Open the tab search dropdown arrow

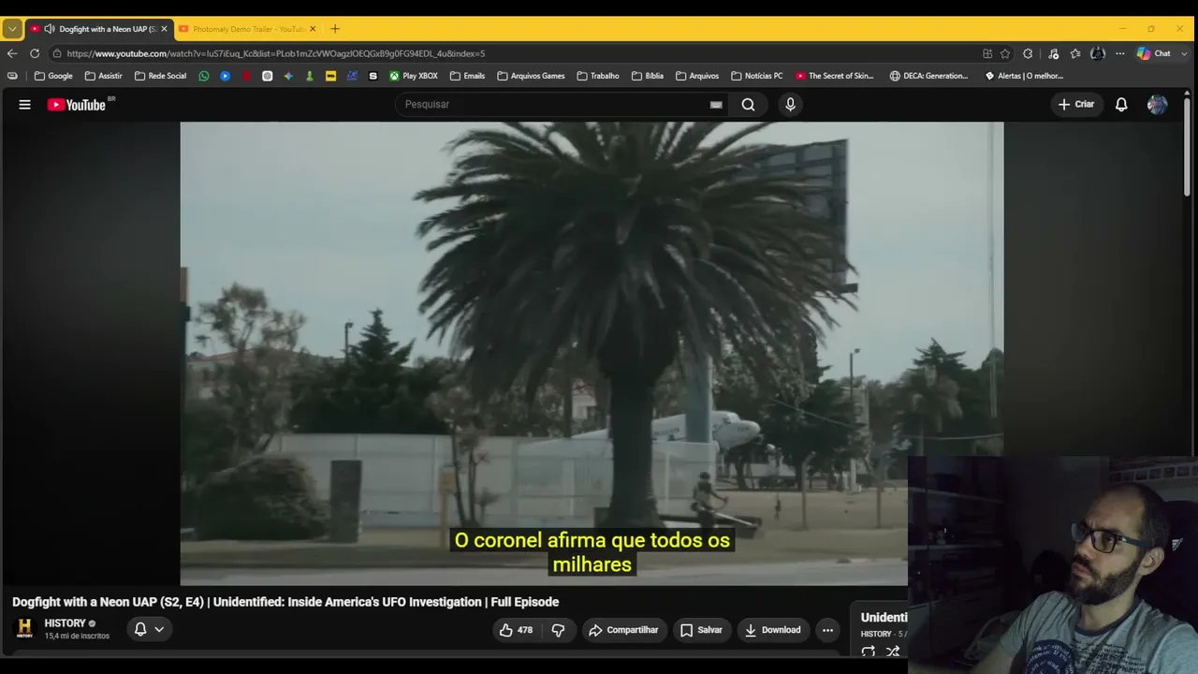[12, 29]
